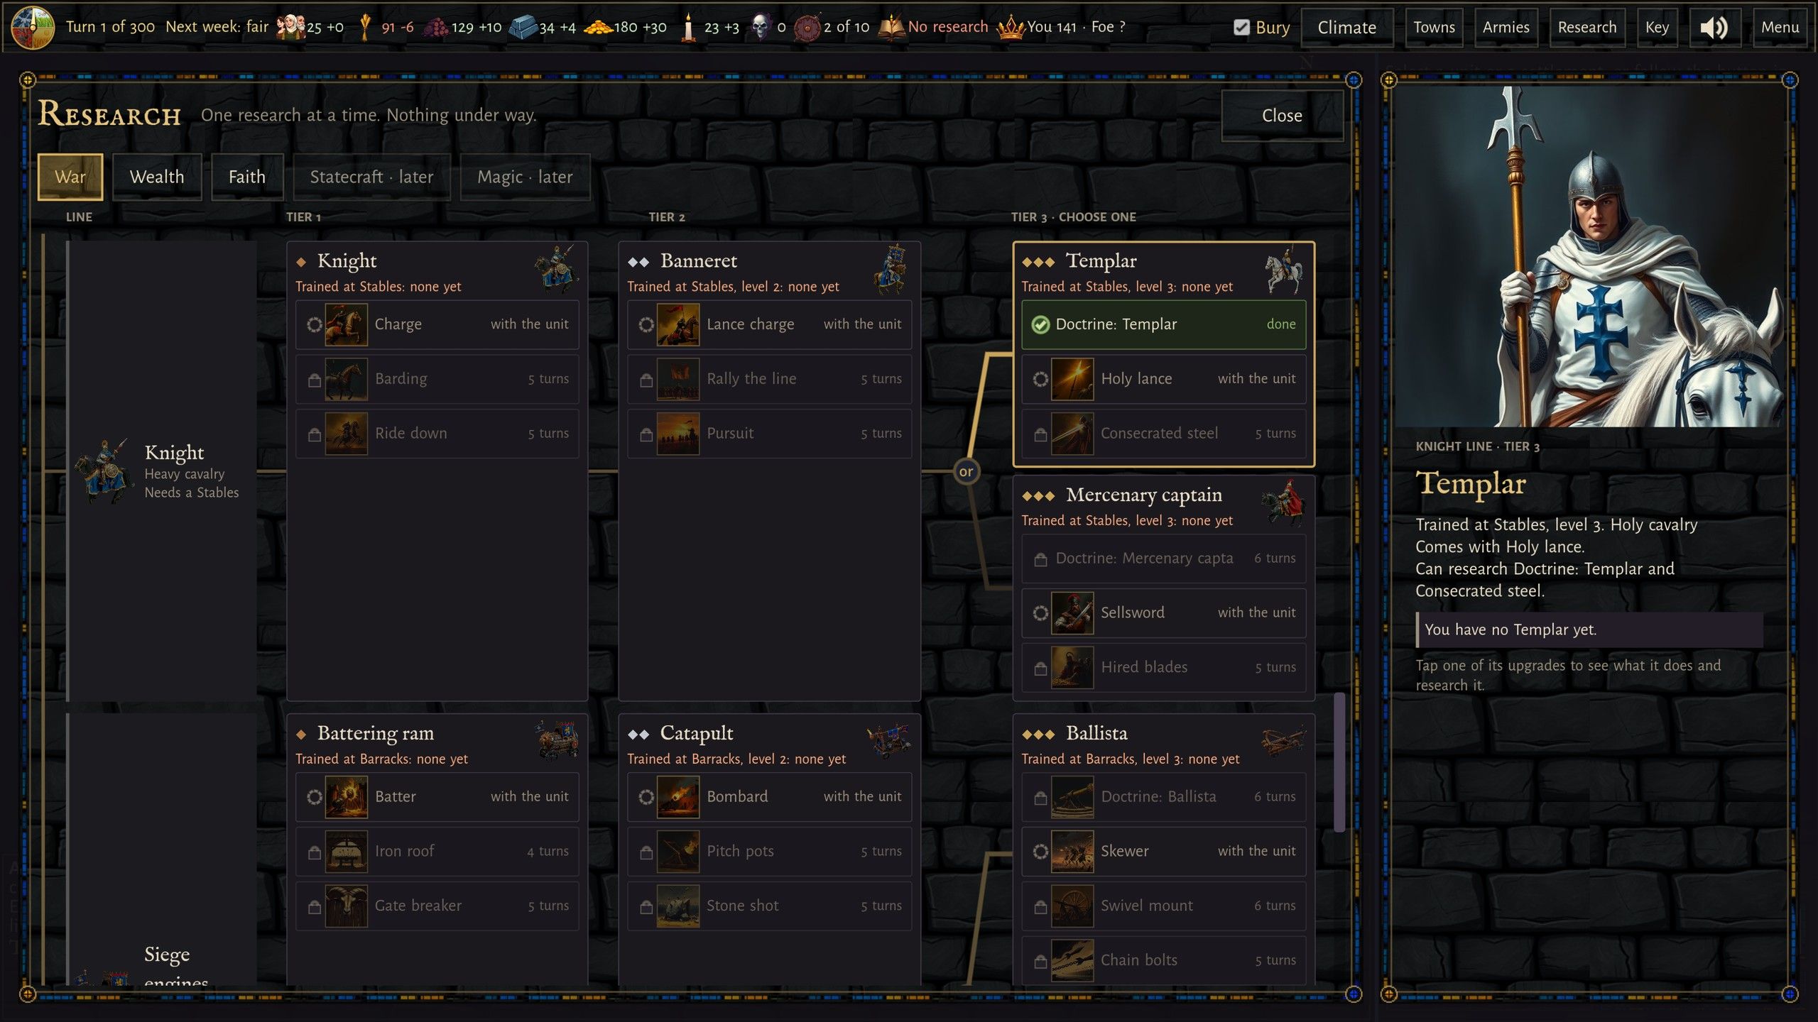
Task: Click the wheat food resource icon
Action: click(x=365, y=27)
